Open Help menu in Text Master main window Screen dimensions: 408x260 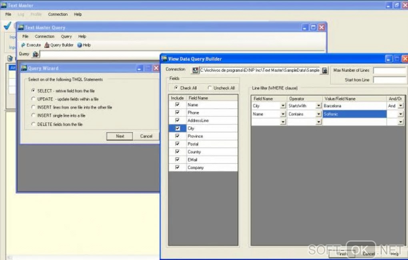click(78, 14)
